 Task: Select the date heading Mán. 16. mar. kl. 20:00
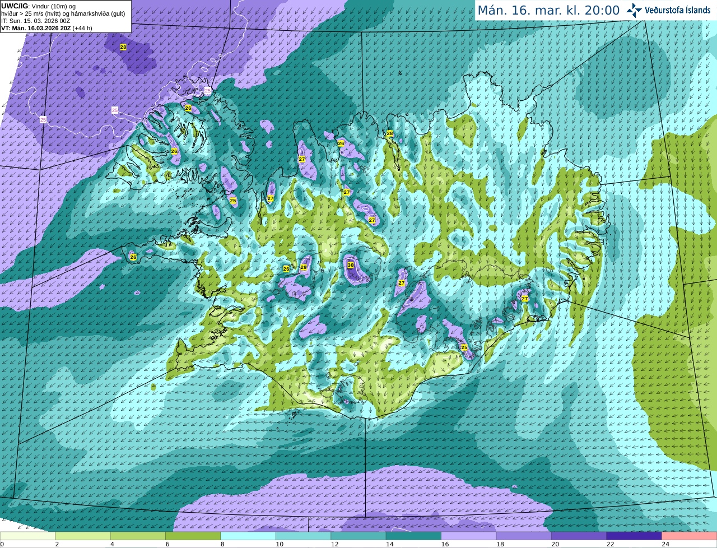click(x=548, y=11)
